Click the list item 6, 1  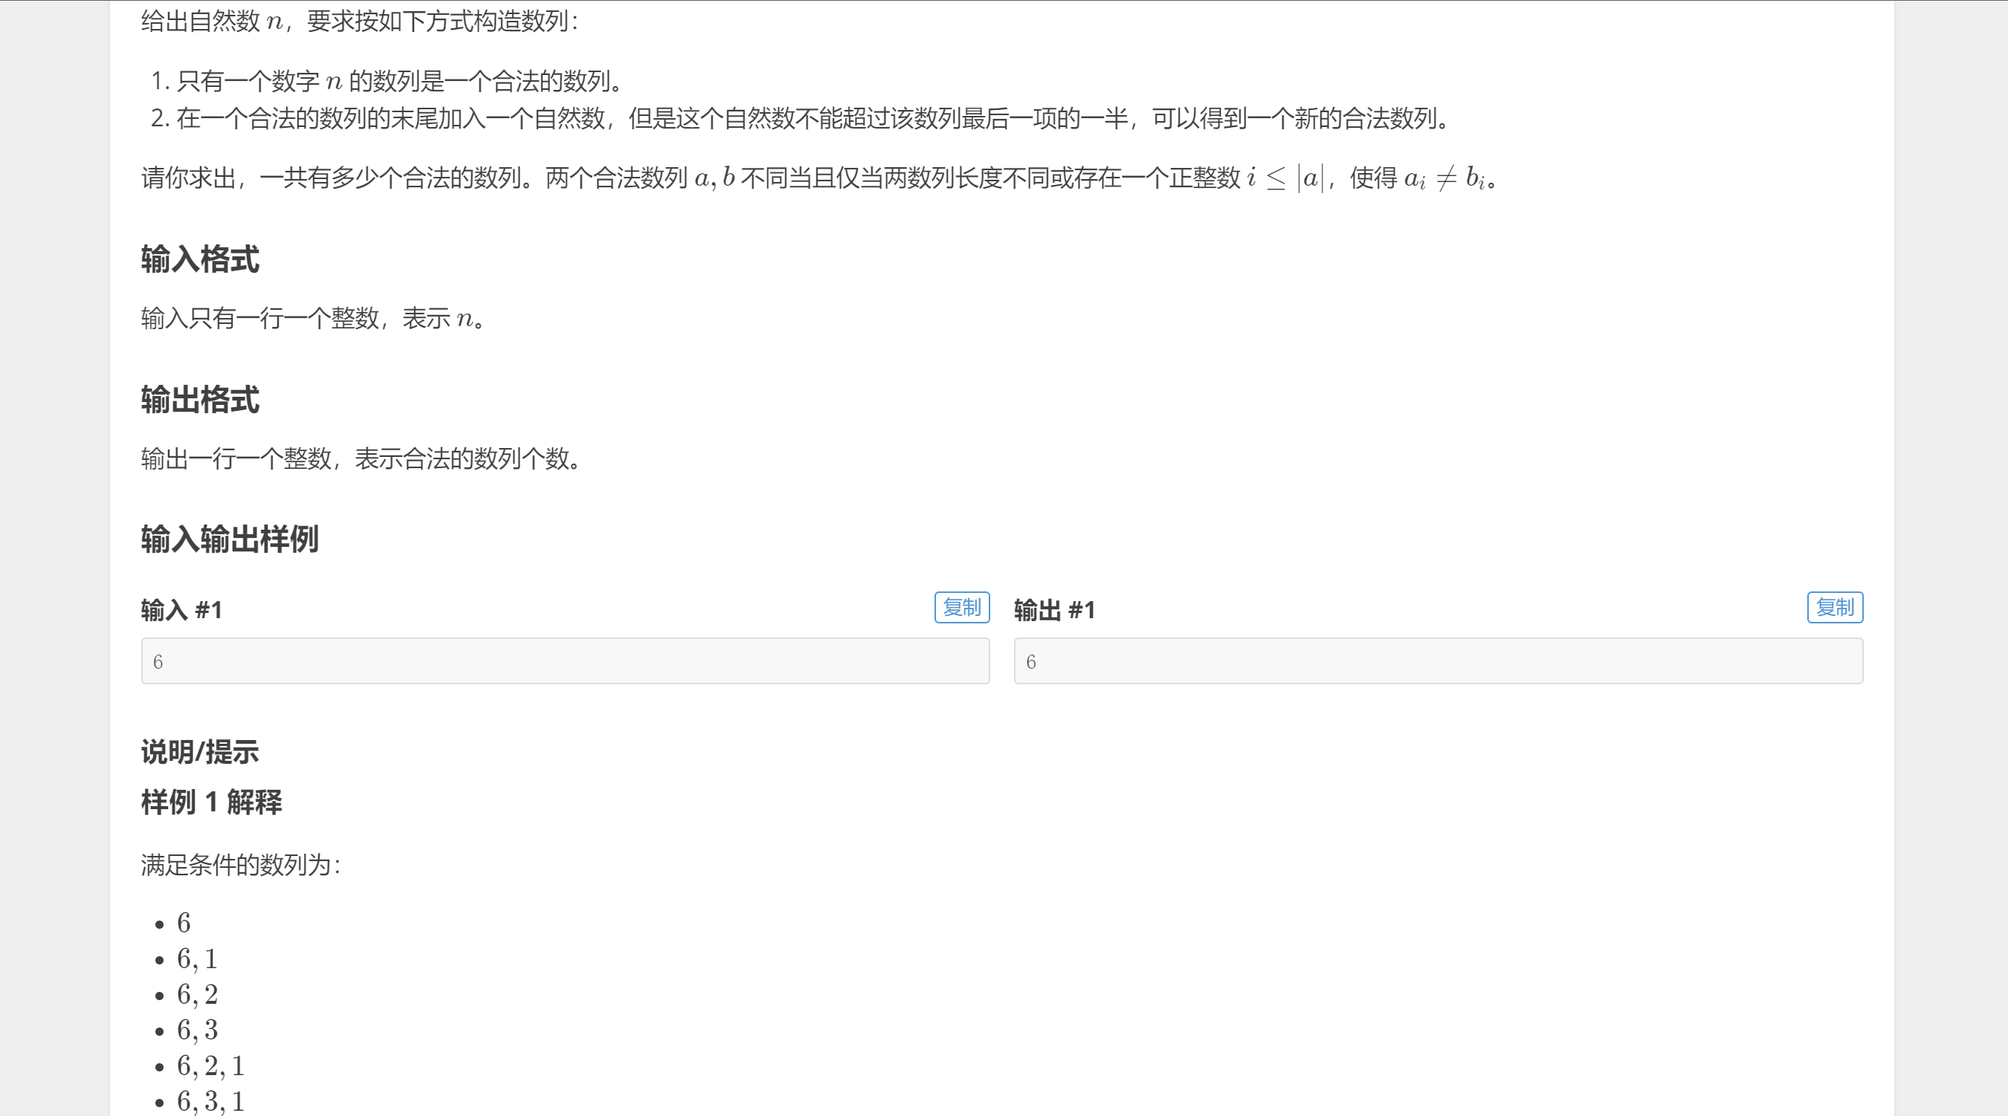(196, 958)
